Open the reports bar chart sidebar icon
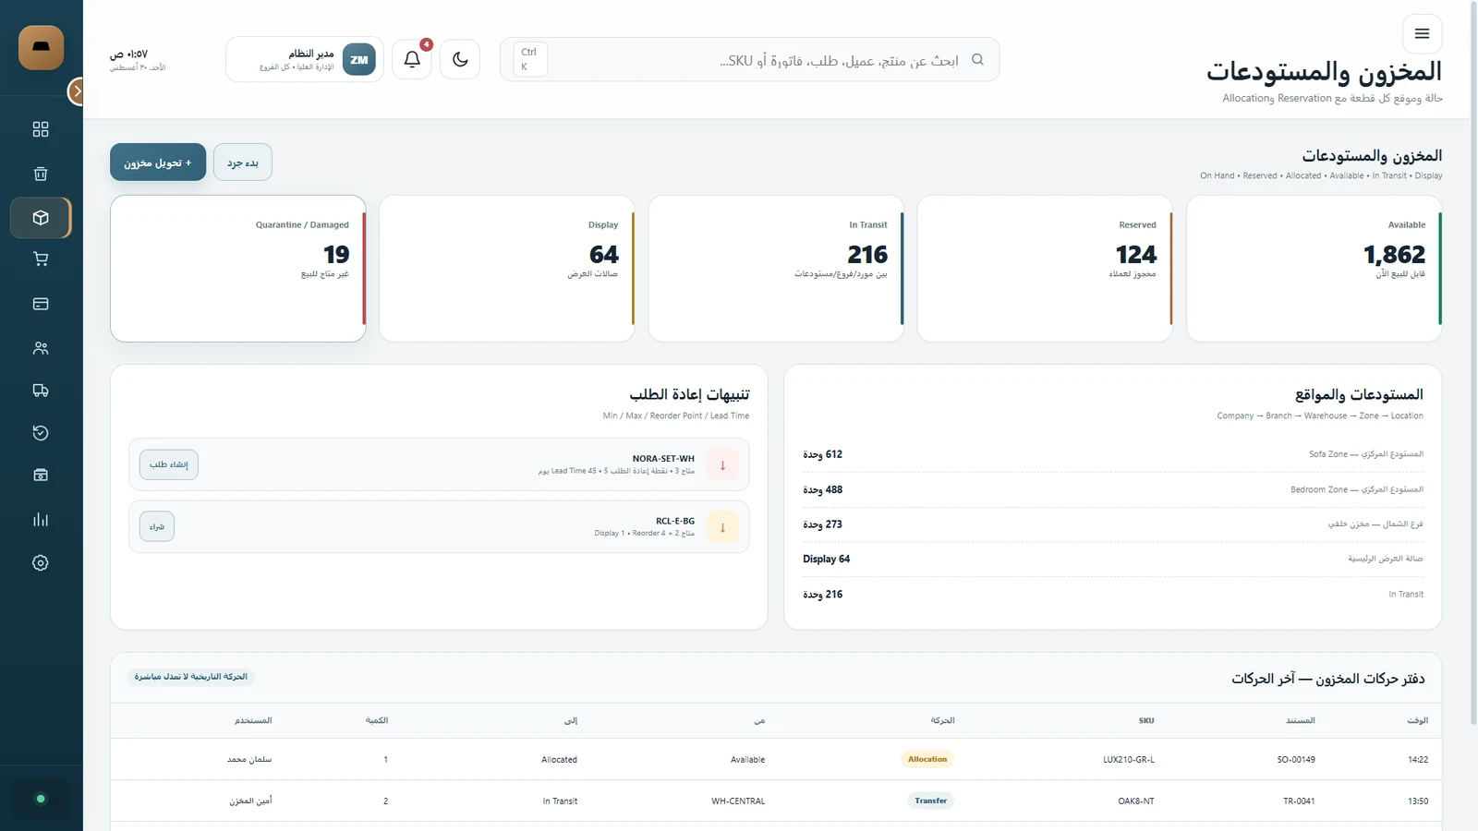The height and width of the screenshot is (831, 1478). pyautogui.click(x=41, y=520)
